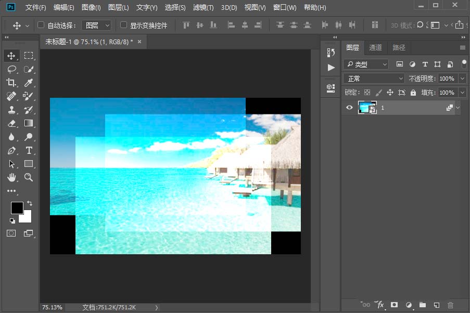The width and height of the screenshot is (470, 313).
Task: Switch to the 通道 tab
Action: coord(375,47)
